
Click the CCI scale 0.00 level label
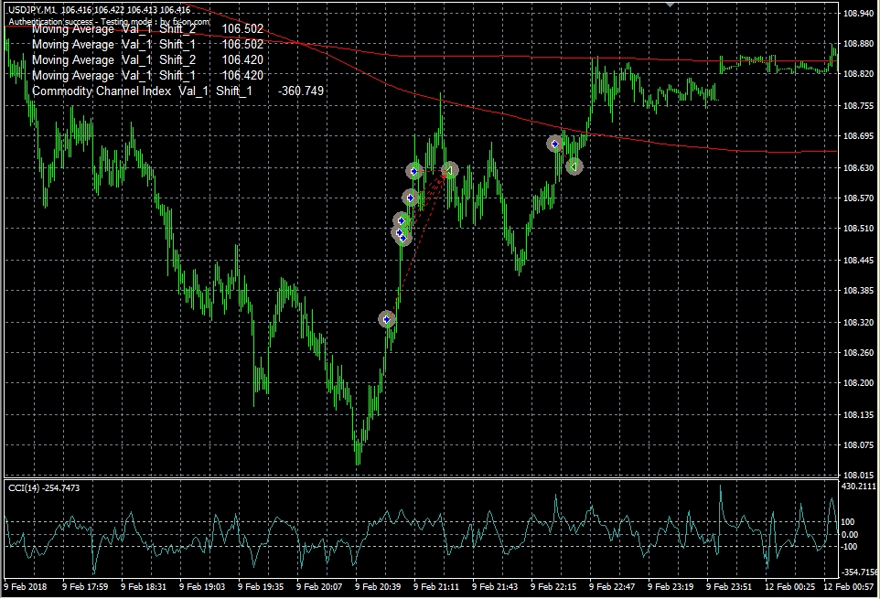(x=850, y=534)
